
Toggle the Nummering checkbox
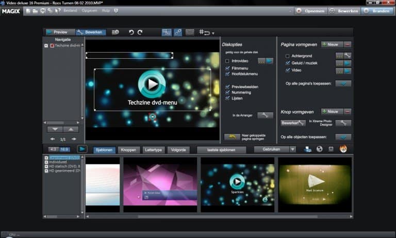point(227,92)
